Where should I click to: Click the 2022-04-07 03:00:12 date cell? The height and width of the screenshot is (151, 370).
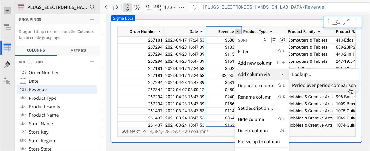pyautogui.click(x=185, y=90)
